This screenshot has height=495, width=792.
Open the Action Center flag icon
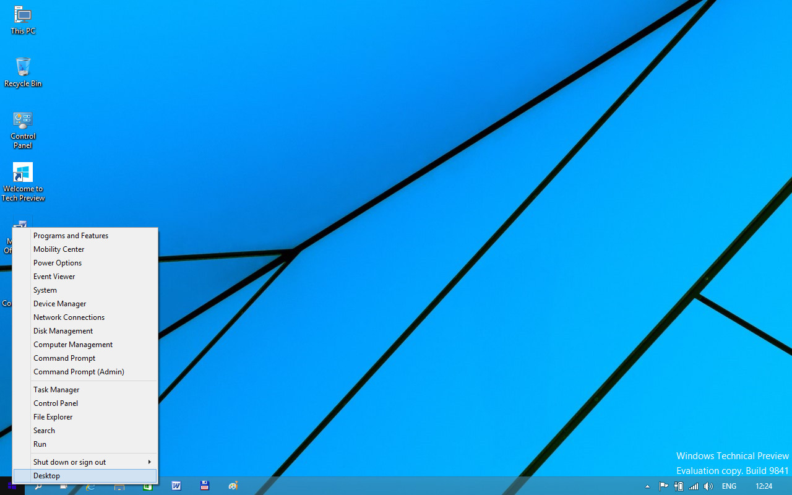[x=663, y=486]
